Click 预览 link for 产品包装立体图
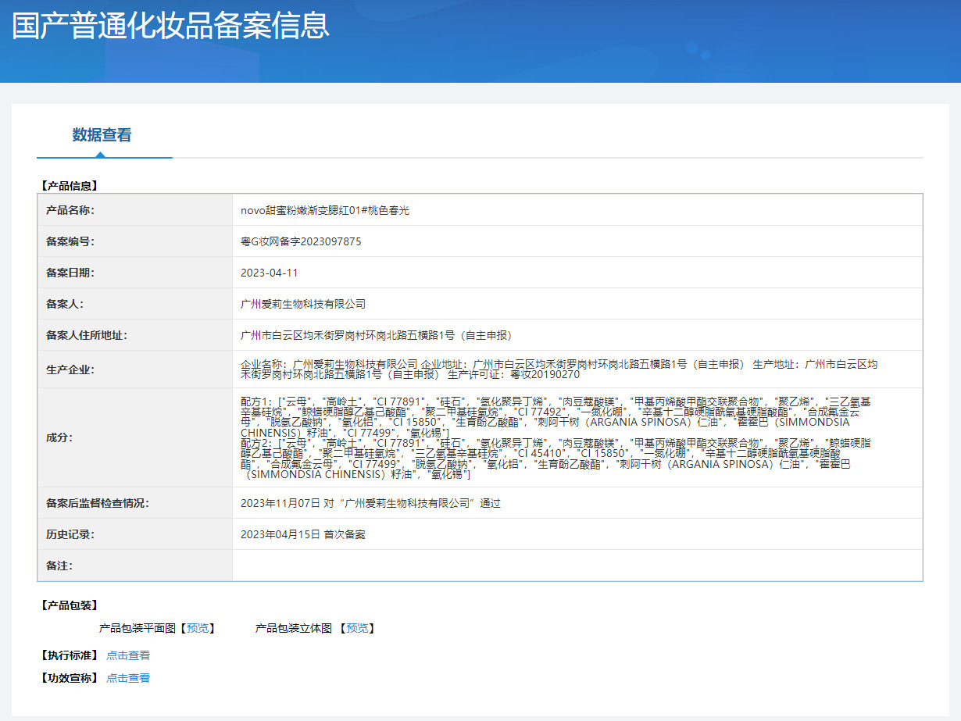Screen dimensions: 961x721 357,628
